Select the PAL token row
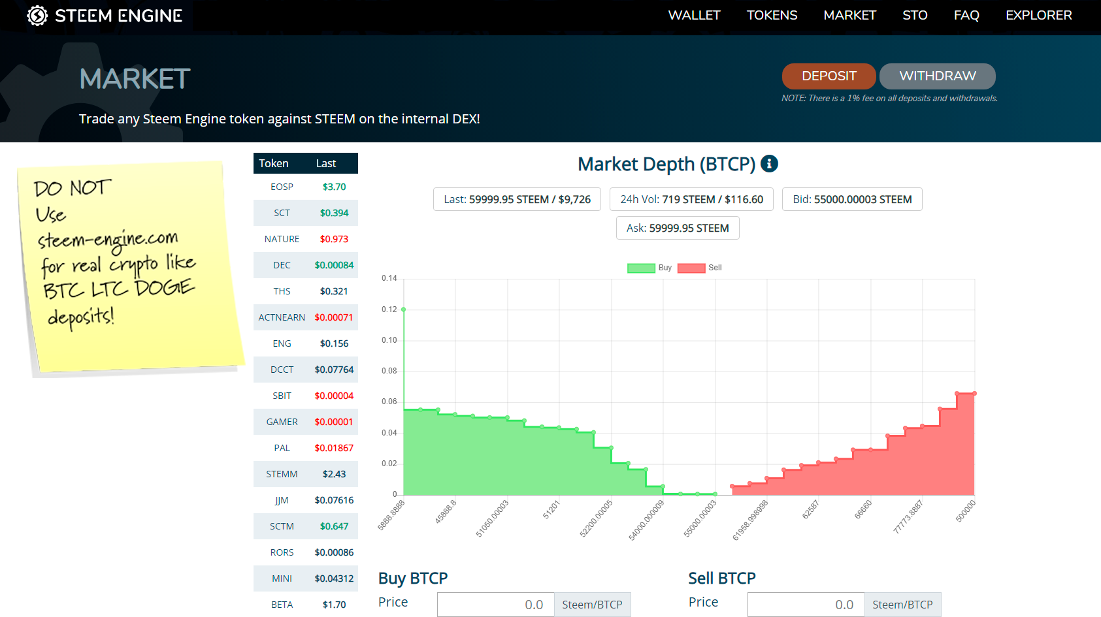The width and height of the screenshot is (1101, 617). (x=306, y=448)
